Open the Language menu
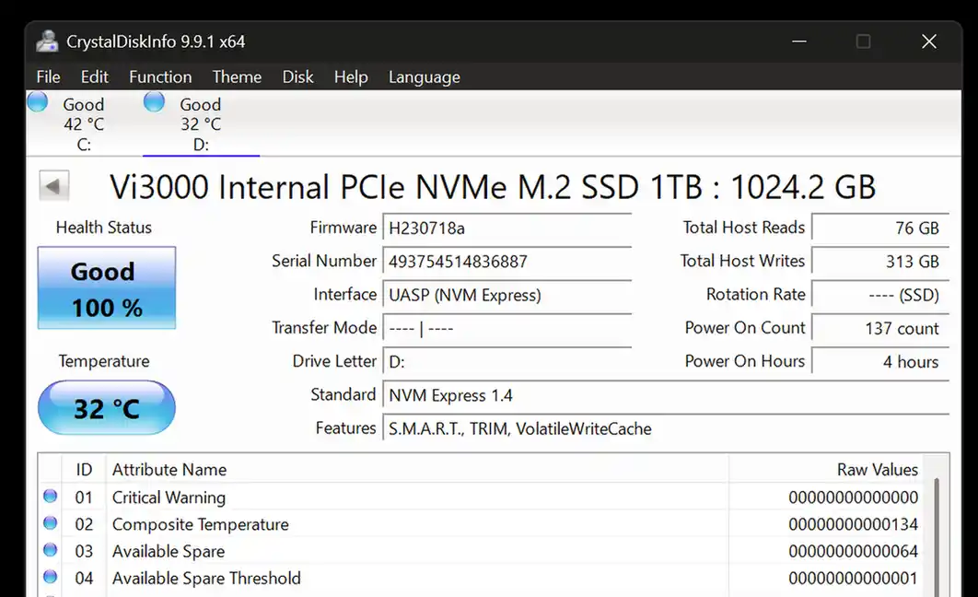 (x=425, y=76)
